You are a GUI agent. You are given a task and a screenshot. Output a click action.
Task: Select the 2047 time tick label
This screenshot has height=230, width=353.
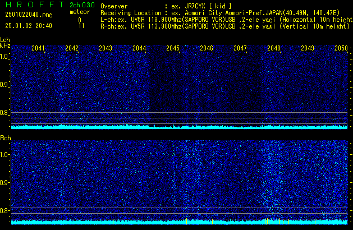pyautogui.click(x=240, y=48)
